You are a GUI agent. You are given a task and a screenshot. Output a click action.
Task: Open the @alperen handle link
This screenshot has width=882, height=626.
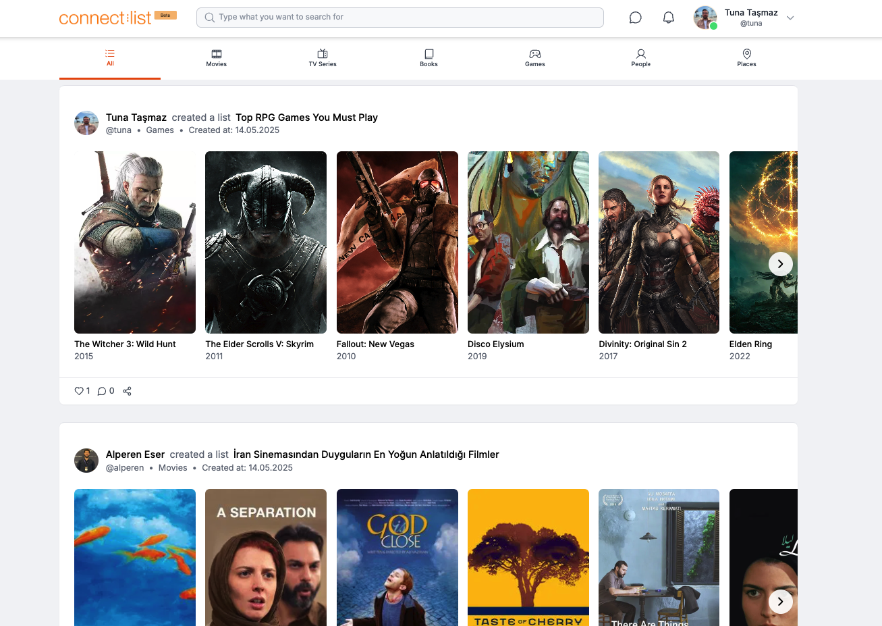(125, 468)
